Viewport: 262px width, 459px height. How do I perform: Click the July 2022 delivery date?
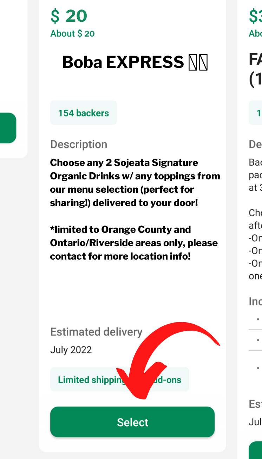point(71,350)
